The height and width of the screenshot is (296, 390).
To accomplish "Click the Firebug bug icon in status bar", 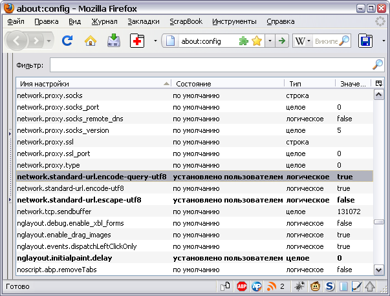I will click(299, 286).
